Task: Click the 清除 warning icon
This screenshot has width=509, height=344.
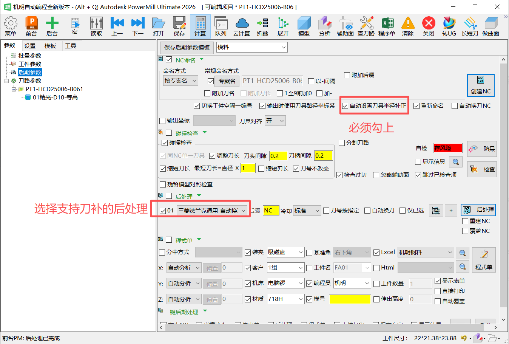Action: 408,26
